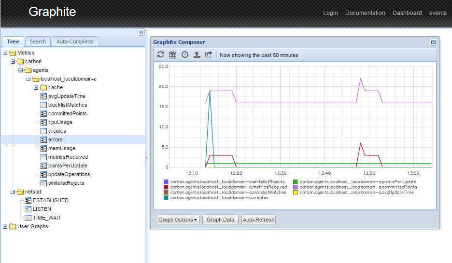Refresh the graph using the refresh icon
Viewport: 452px width, 263px height.
[160, 55]
